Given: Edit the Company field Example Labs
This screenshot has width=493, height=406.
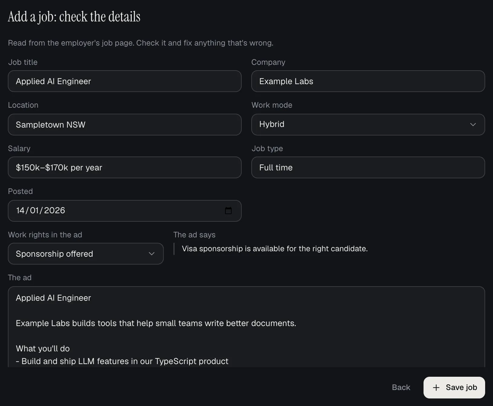Looking at the screenshot, I should [x=368, y=81].
